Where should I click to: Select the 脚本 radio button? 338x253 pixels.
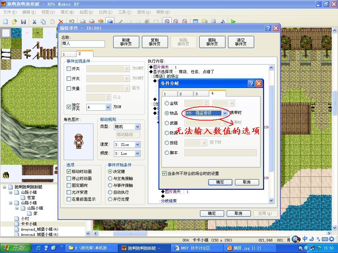pos(167,153)
